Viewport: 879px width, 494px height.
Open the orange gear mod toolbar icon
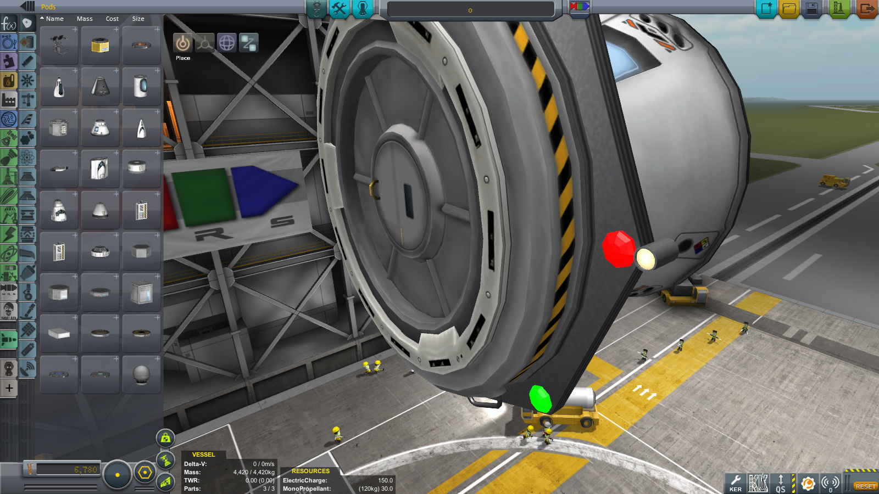click(808, 483)
